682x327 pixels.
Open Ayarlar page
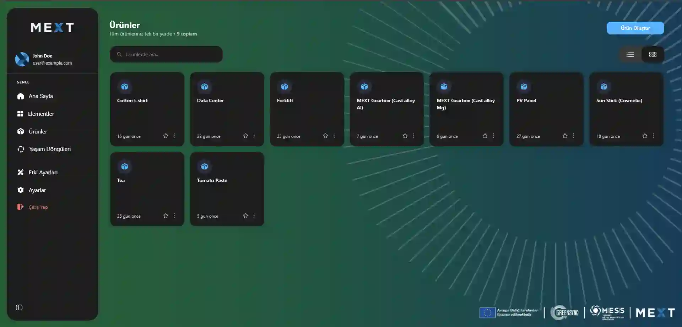[x=37, y=190]
